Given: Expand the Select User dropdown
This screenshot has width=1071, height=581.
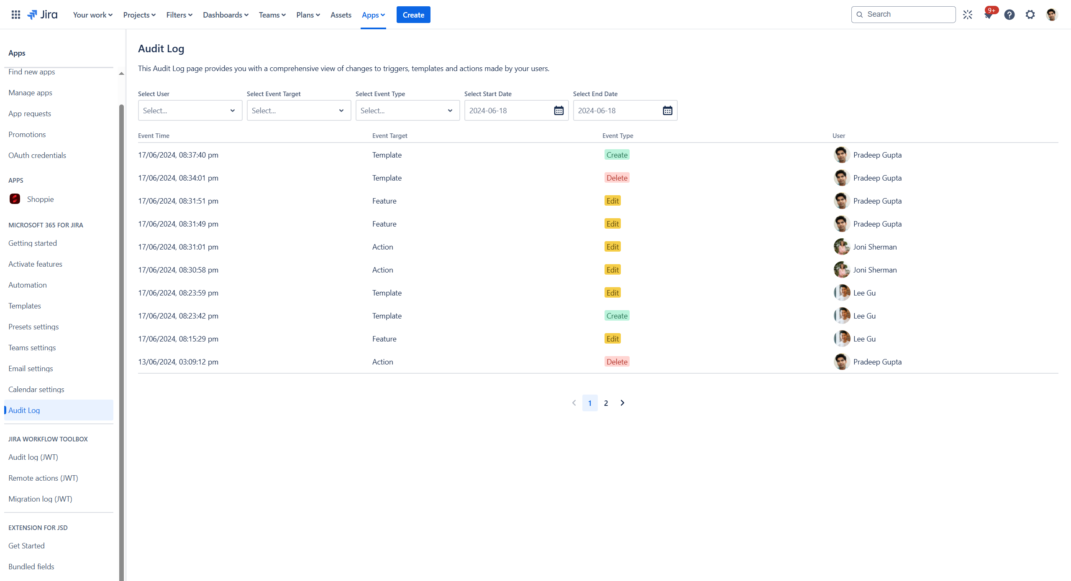Looking at the screenshot, I should pyautogui.click(x=190, y=110).
